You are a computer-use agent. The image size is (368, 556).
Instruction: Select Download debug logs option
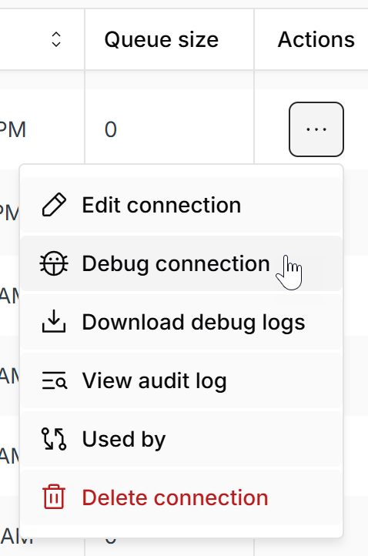pos(182,323)
